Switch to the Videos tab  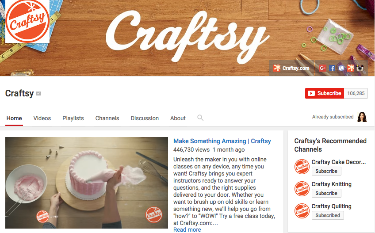click(x=42, y=118)
